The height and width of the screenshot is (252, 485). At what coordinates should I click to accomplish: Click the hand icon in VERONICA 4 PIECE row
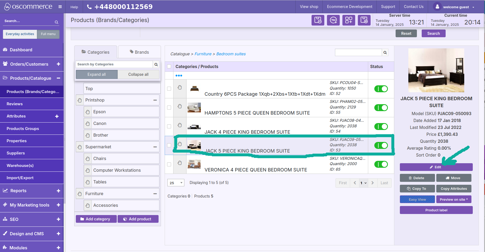(180, 163)
